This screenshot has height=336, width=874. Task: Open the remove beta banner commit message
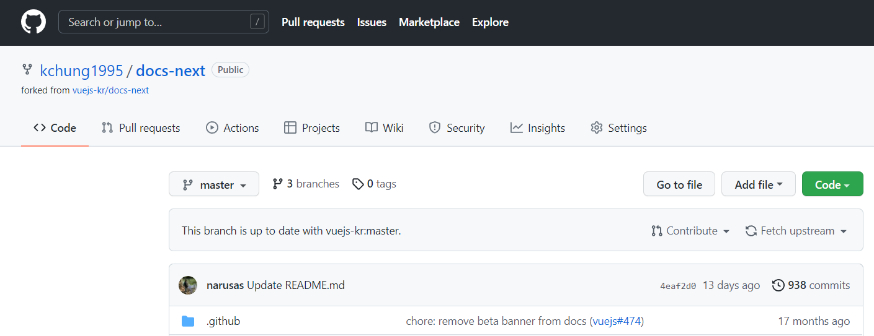tap(496, 321)
